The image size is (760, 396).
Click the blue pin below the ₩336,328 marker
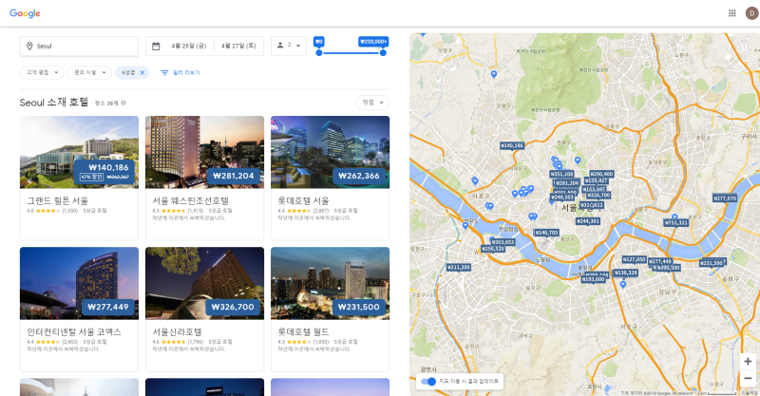point(623,285)
